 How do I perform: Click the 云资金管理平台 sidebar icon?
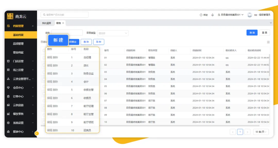(8, 79)
